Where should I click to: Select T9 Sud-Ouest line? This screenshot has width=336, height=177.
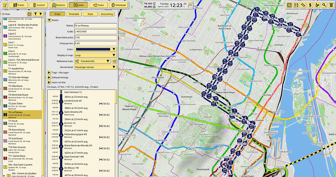coord(22,141)
